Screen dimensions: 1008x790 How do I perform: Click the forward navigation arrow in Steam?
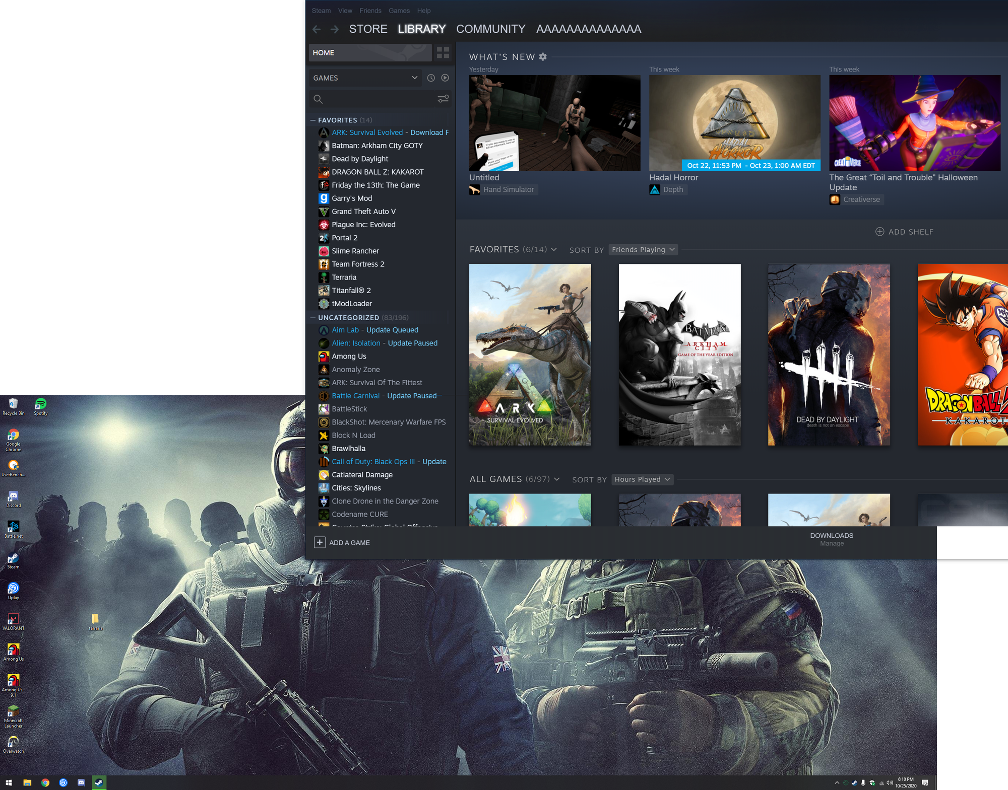pyautogui.click(x=335, y=29)
